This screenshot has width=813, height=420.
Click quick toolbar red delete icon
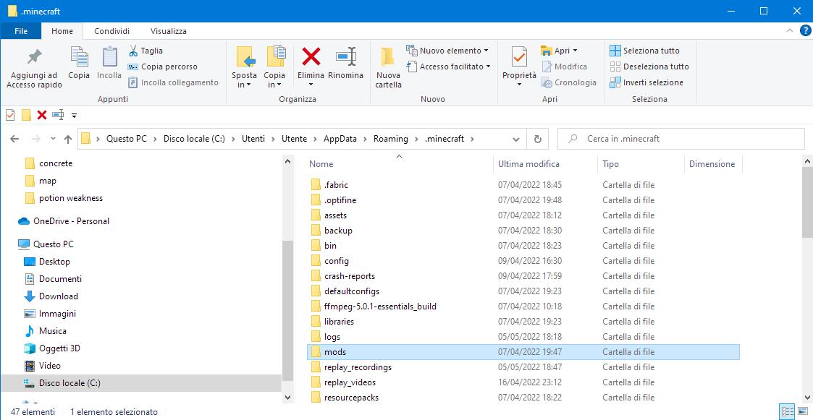[42, 115]
